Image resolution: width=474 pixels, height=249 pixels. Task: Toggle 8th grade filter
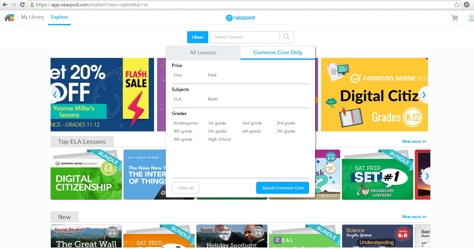click(183, 139)
